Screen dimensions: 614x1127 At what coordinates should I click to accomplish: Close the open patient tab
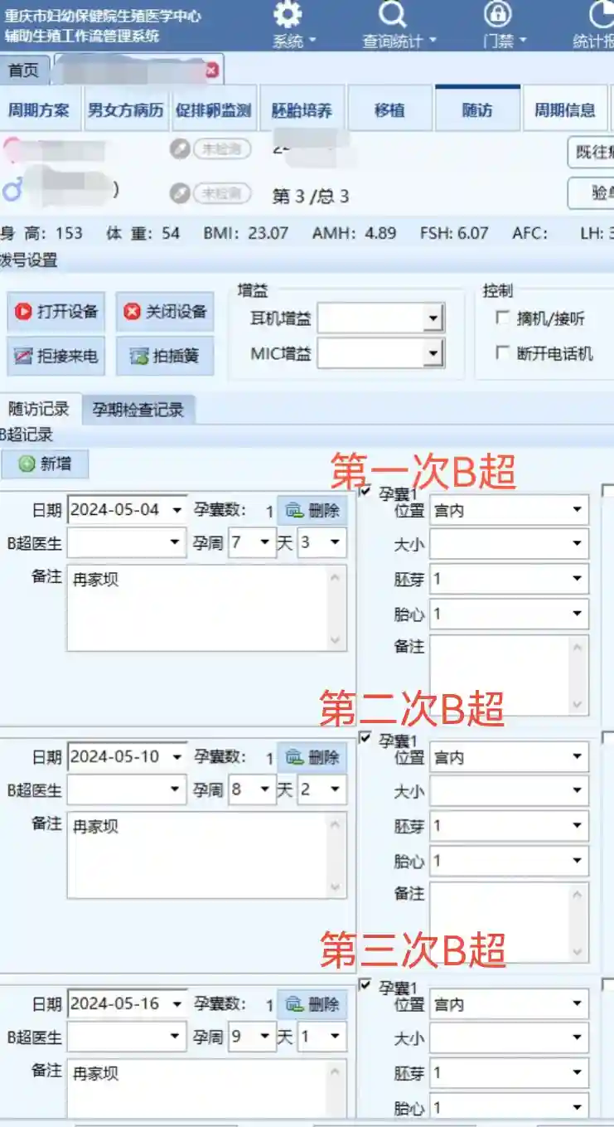pyautogui.click(x=211, y=70)
